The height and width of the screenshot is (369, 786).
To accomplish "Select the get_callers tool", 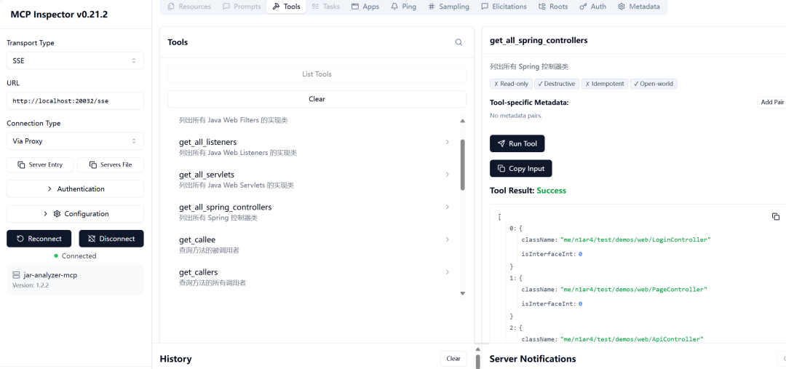I will (x=314, y=277).
